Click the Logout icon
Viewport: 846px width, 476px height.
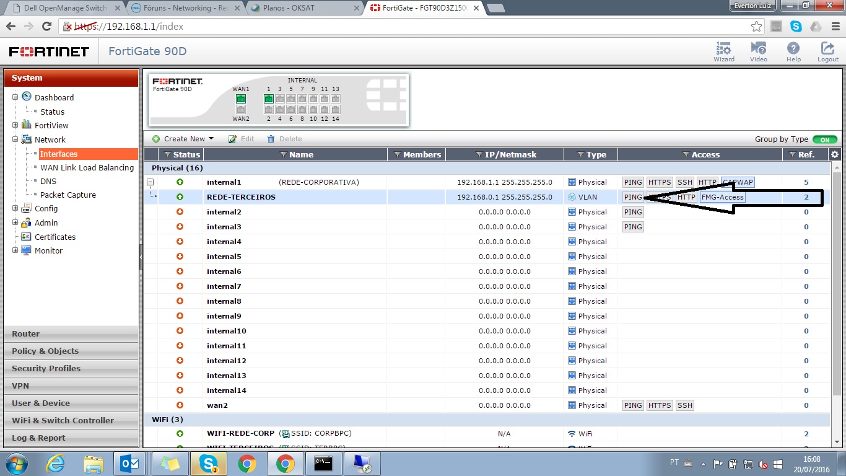pyautogui.click(x=827, y=52)
